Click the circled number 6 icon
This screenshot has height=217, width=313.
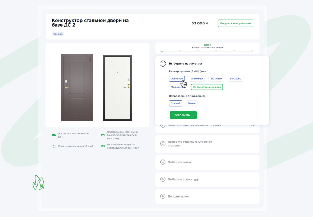pyautogui.click(x=163, y=196)
